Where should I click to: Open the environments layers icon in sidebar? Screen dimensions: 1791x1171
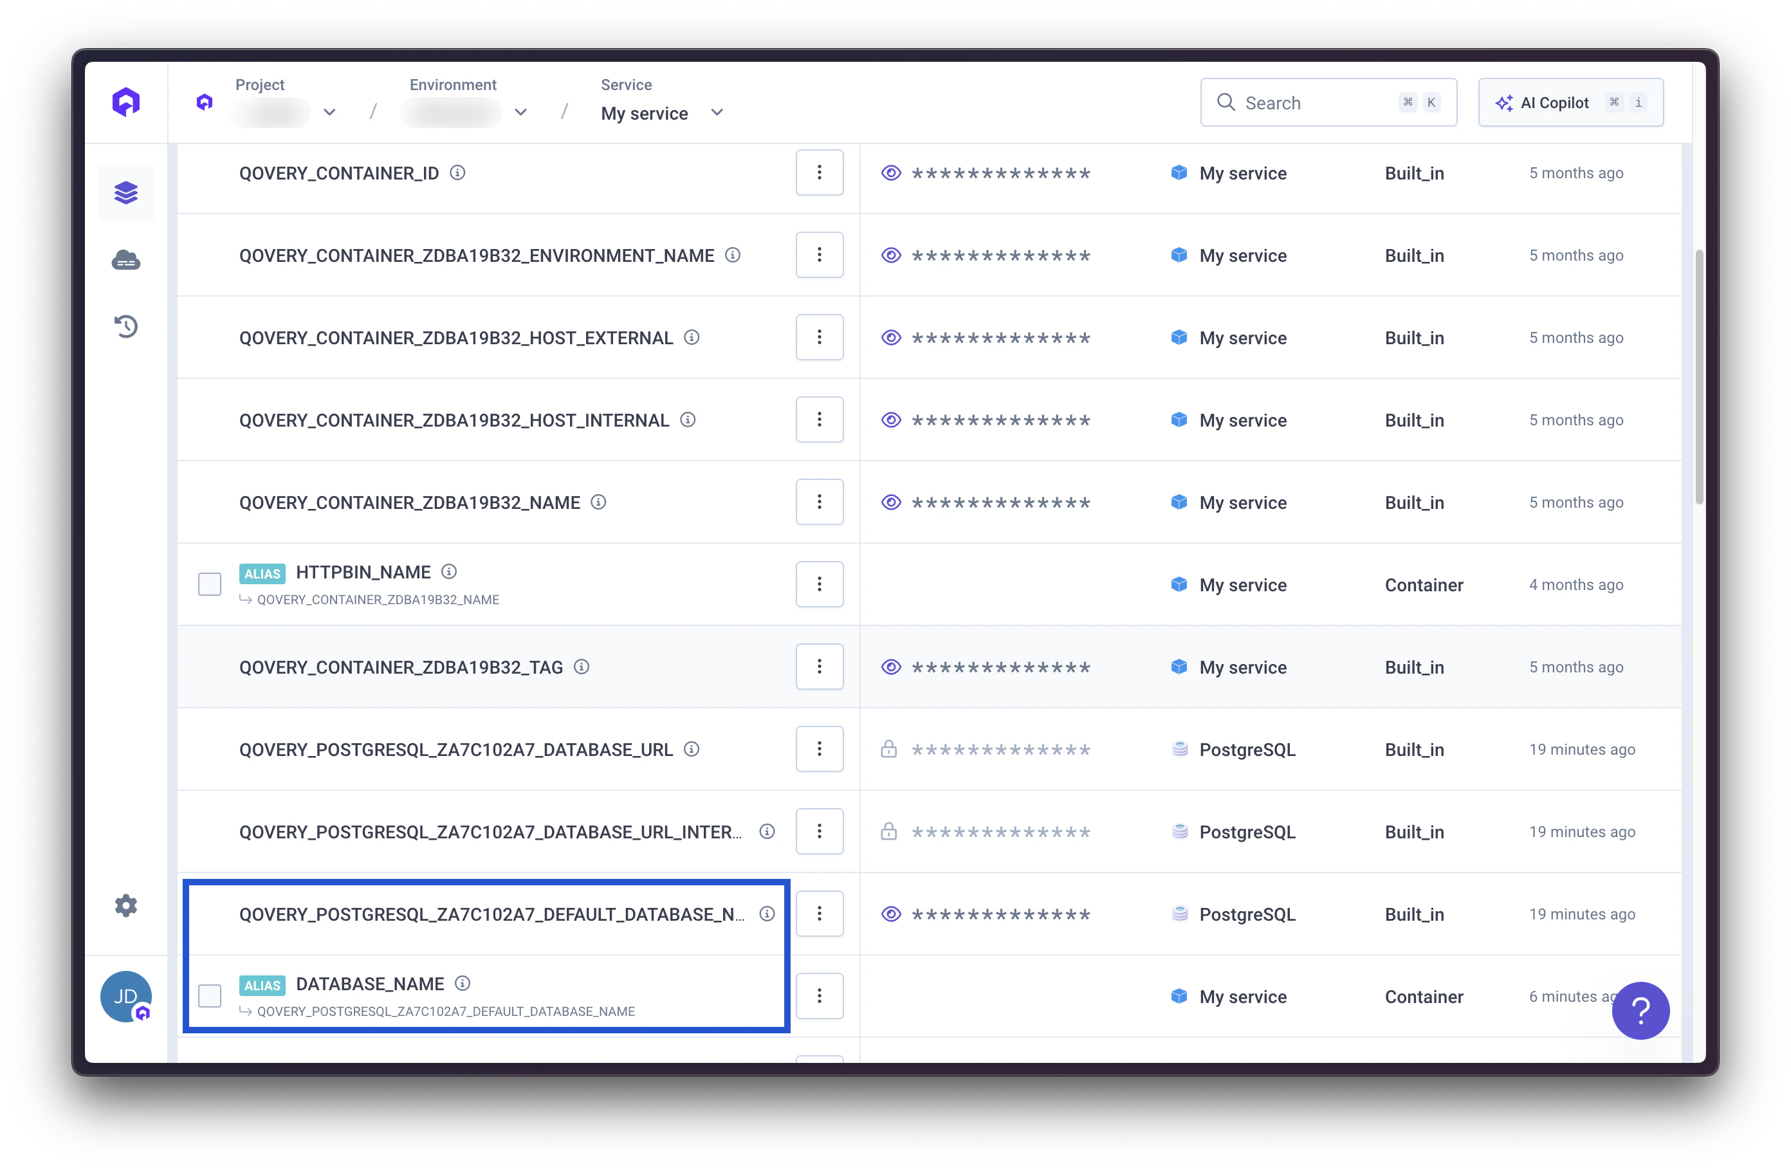125,192
